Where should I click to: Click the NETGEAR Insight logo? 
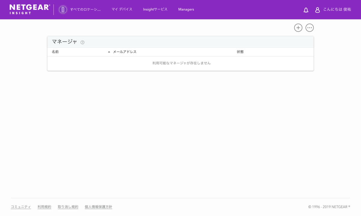coord(30,9)
